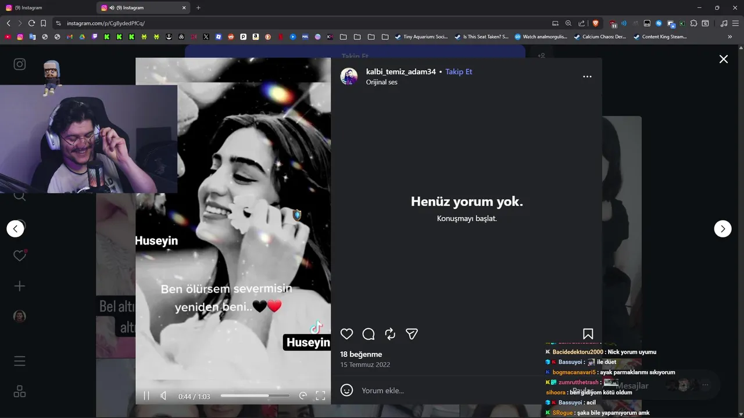Open the extensions puzzle icon
The width and height of the screenshot is (744, 418).
tap(693, 23)
